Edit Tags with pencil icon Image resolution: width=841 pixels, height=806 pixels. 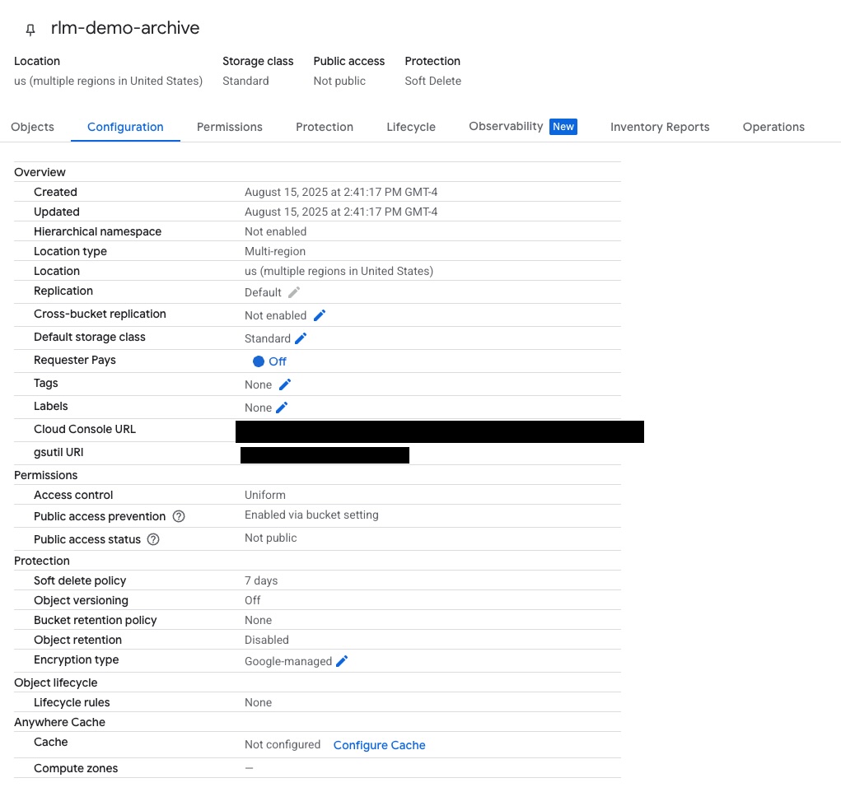(x=285, y=384)
